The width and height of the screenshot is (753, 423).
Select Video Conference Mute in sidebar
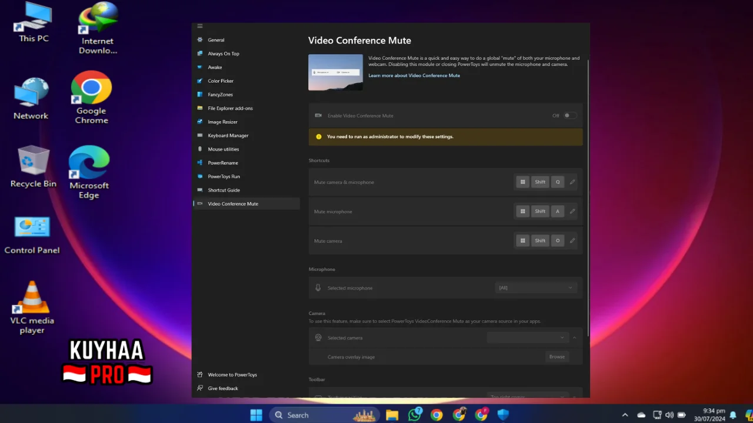coord(246,204)
